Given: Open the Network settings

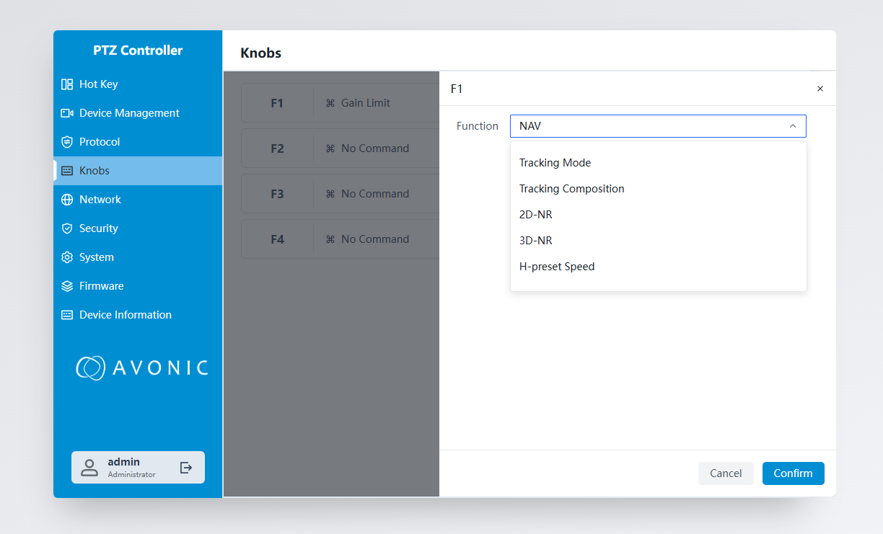Looking at the screenshot, I should (138, 200).
